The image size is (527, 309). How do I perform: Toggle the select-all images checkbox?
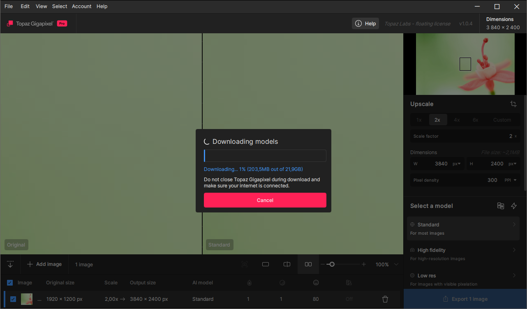[x=10, y=283]
